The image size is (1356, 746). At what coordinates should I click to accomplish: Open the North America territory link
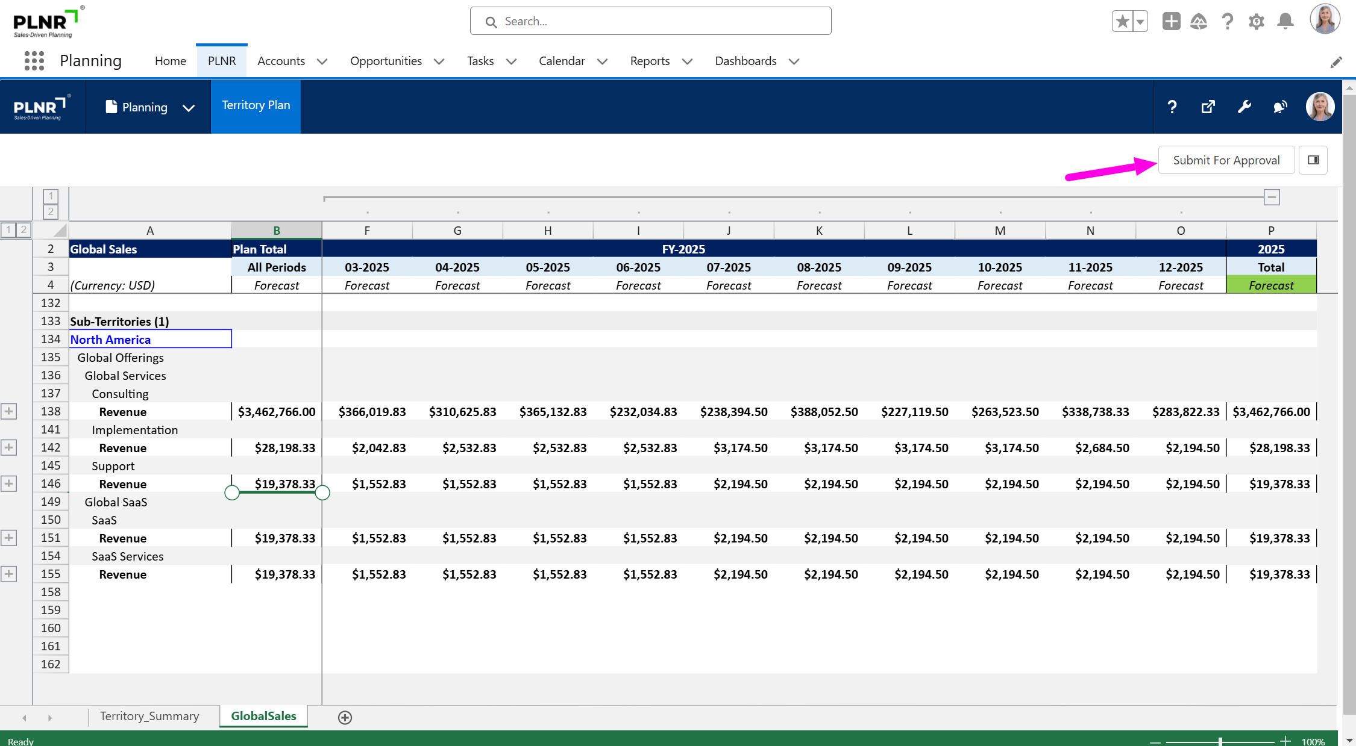pyautogui.click(x=110, y=340)
